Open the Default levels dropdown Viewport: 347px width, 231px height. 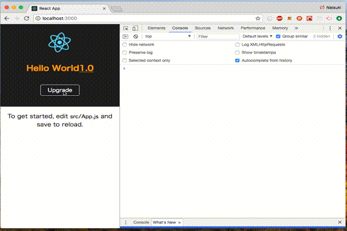tap(257, 36)
